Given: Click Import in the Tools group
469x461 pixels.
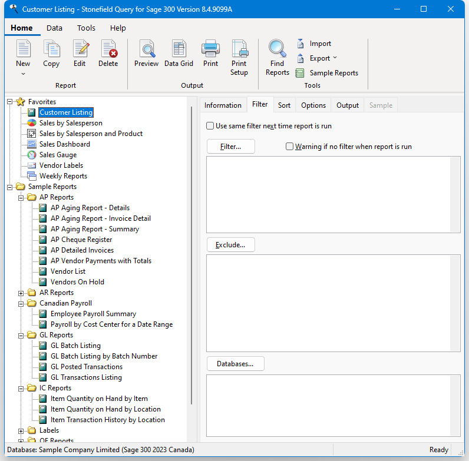Looking at the screenshot, I should click(314, 44).
